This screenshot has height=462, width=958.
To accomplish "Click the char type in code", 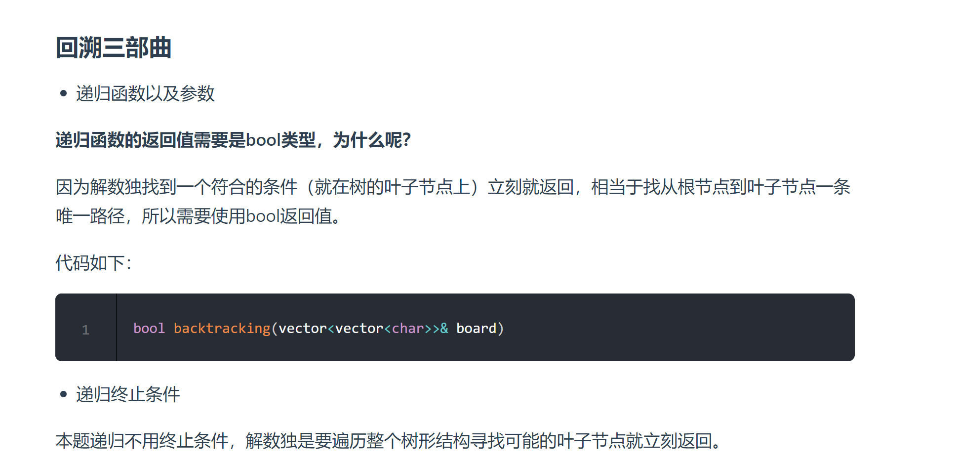I will [408, 329].
